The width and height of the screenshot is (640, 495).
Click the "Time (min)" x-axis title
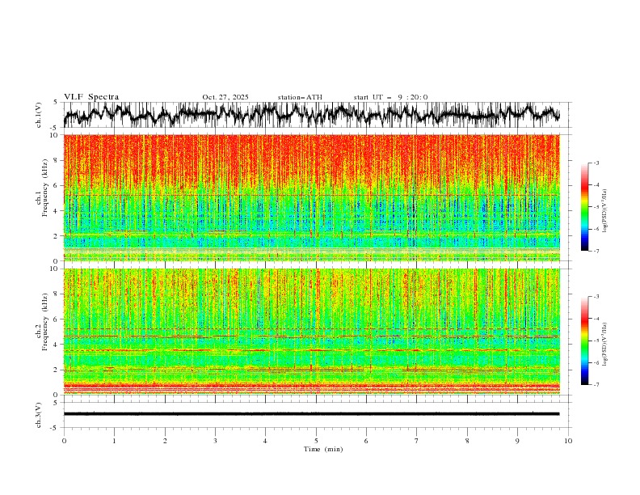323,449
